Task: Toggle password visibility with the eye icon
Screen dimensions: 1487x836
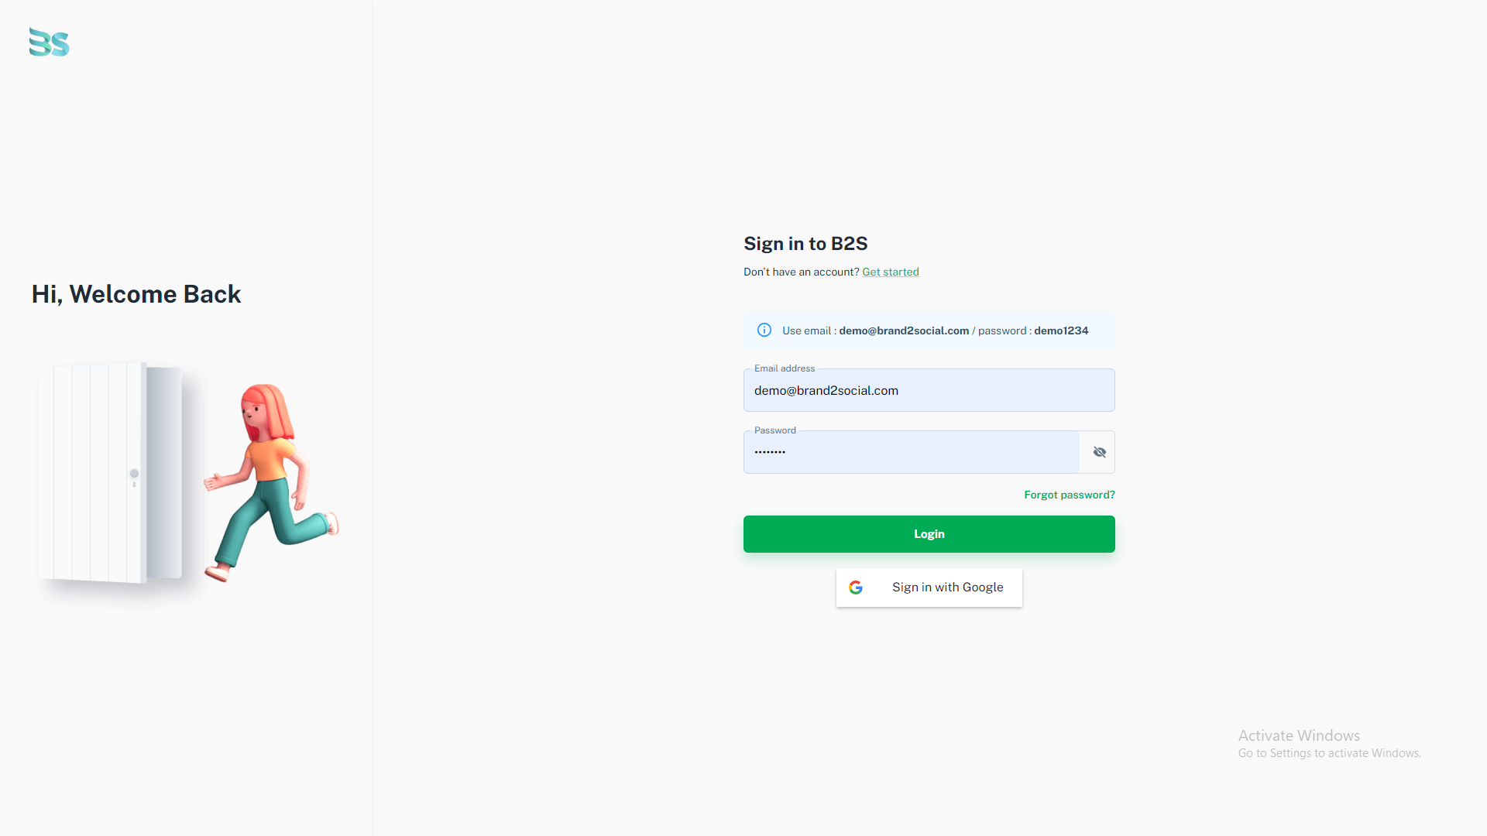Action: [x=1099, y=452]
